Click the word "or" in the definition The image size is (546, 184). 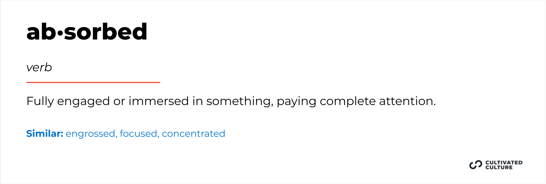pyautogui.click(x=119, y=101)
